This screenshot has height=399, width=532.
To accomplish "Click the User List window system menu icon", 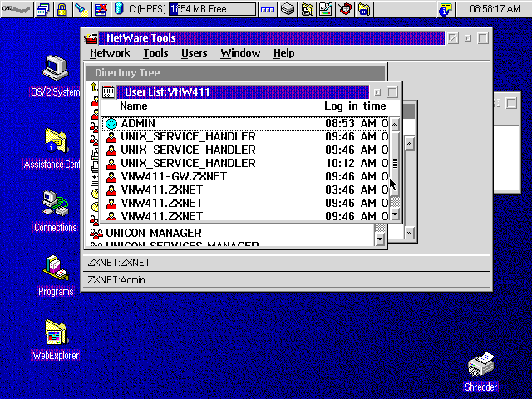I will coord(109,92).
